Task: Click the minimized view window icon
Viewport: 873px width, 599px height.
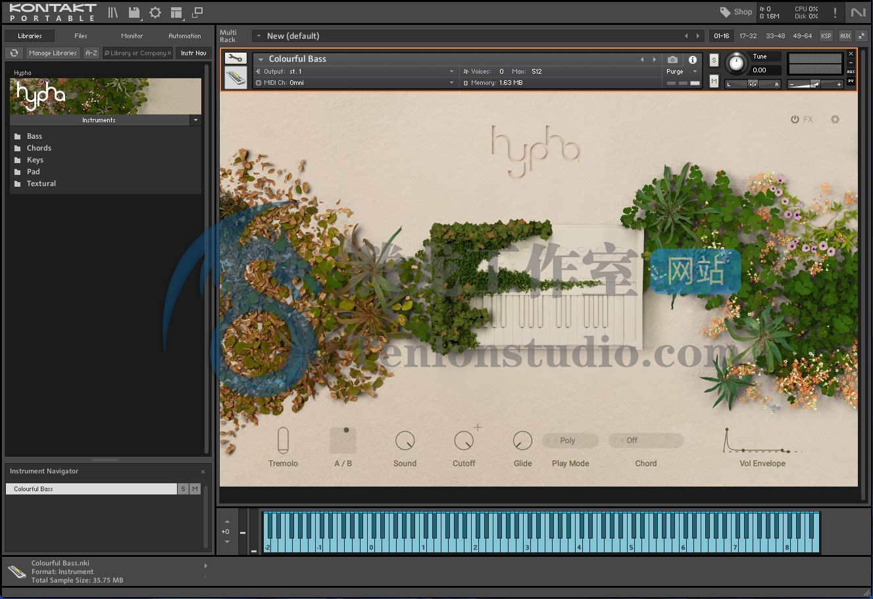Action: (x=197, y=12)
